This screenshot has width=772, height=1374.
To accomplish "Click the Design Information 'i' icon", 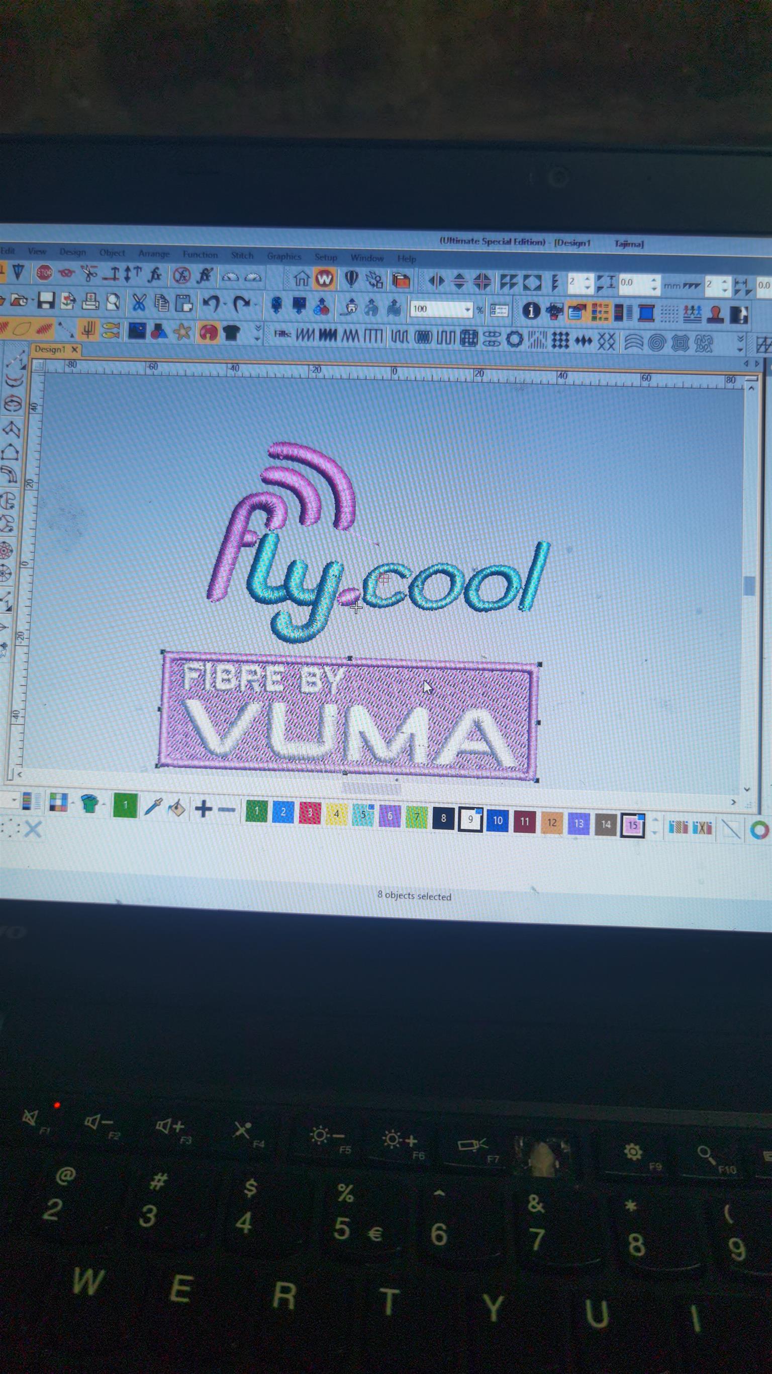I will coord(531,310).
